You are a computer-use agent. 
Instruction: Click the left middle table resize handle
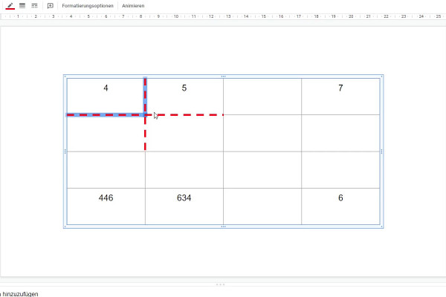point(65,151)
